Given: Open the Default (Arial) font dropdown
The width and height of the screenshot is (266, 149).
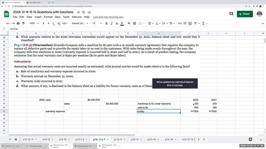Looking at the screenshot, I should tap(80, 23).
